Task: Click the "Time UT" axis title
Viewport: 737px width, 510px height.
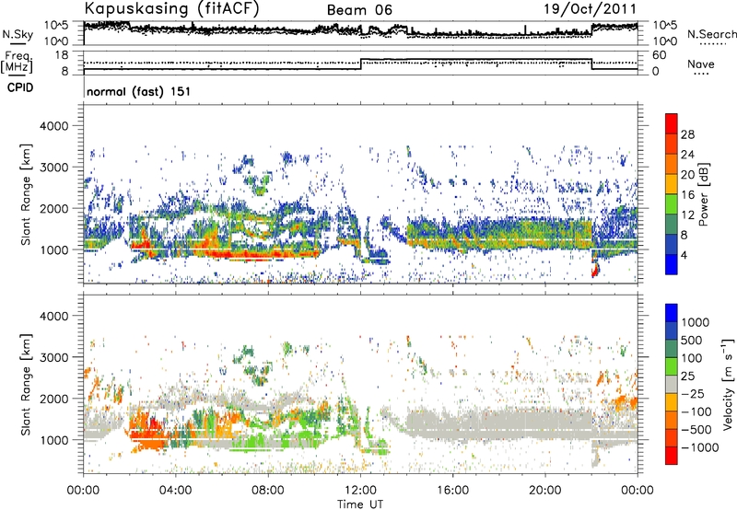Action: pyautogui.click(x=360, y=504)
